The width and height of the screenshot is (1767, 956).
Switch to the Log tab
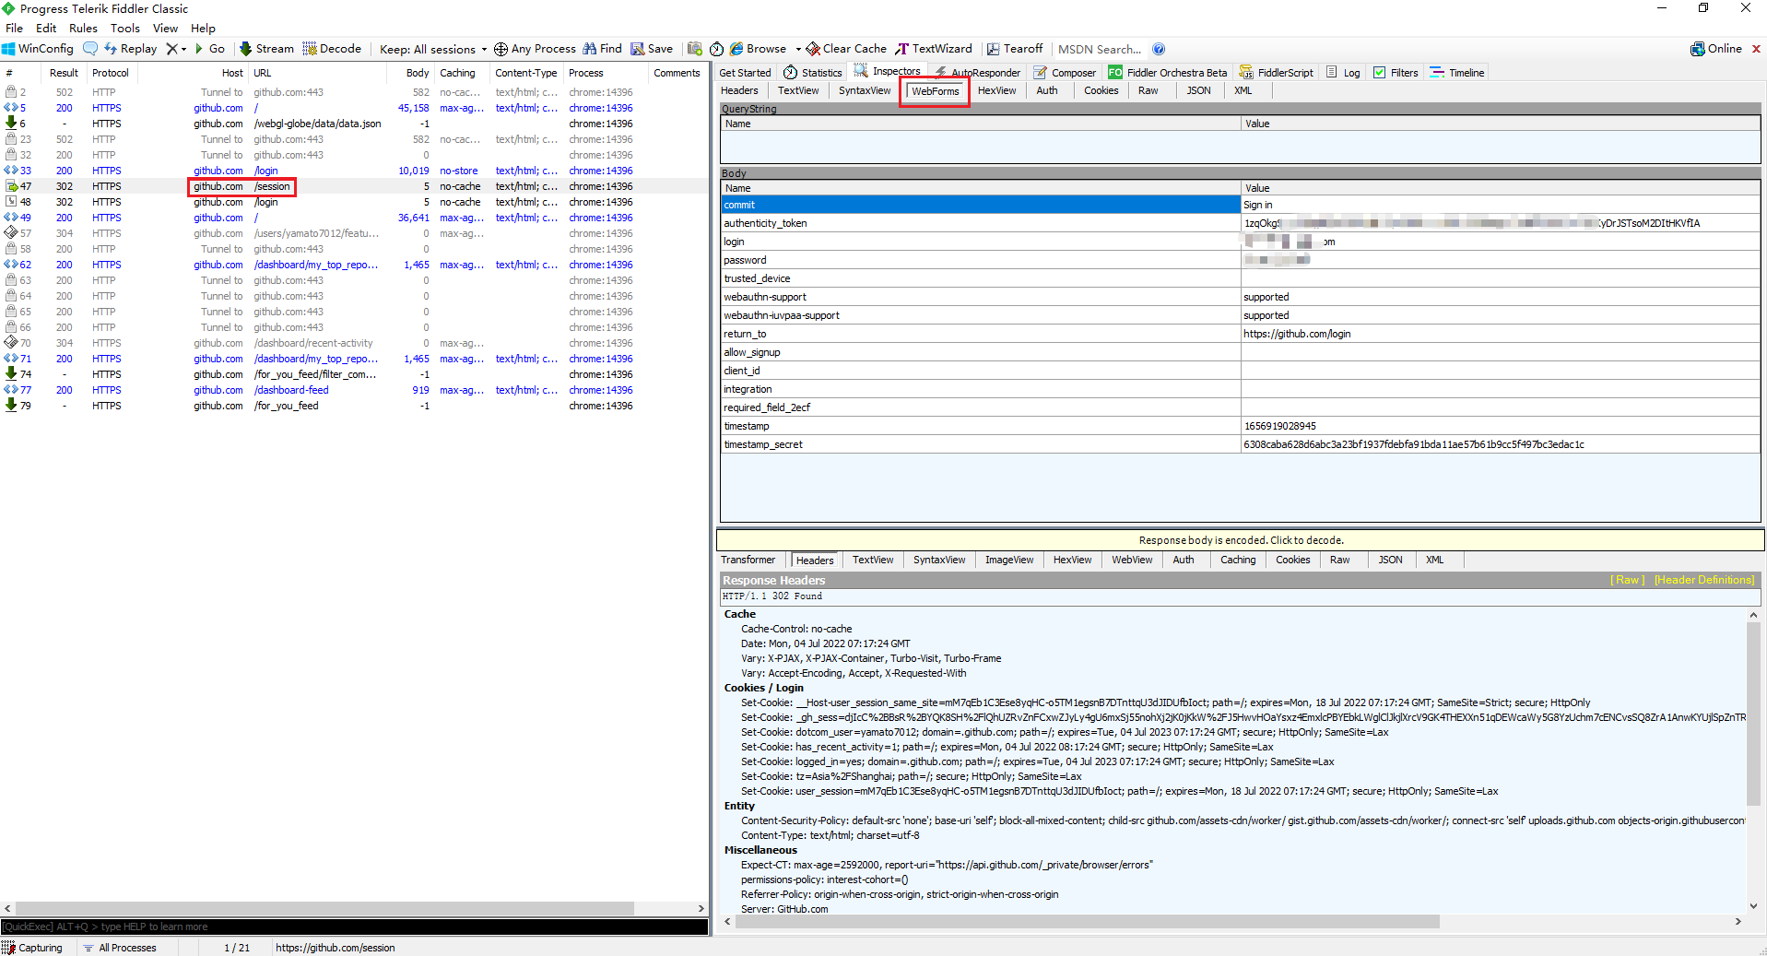click(1344, 72)
